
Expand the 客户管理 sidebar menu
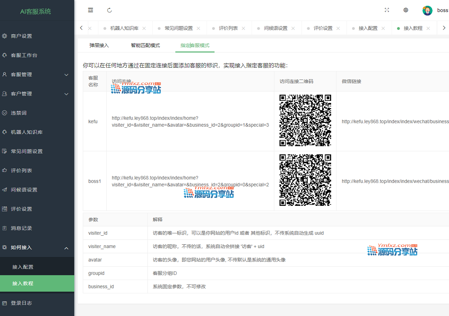tap(37, 94)
